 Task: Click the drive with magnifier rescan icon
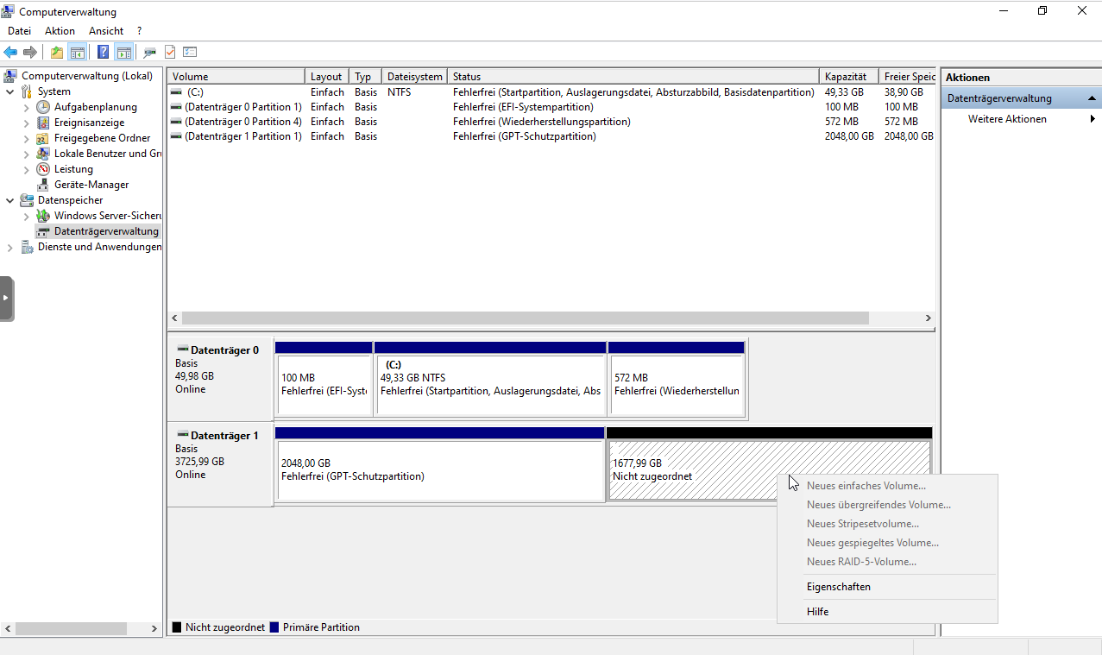click(x=150, y=52)
